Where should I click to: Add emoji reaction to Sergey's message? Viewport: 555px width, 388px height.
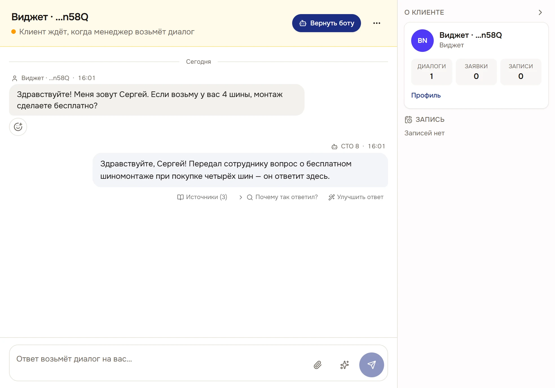[x=18, y=127]
